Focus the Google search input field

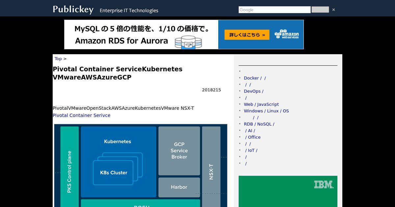point(275,10)
